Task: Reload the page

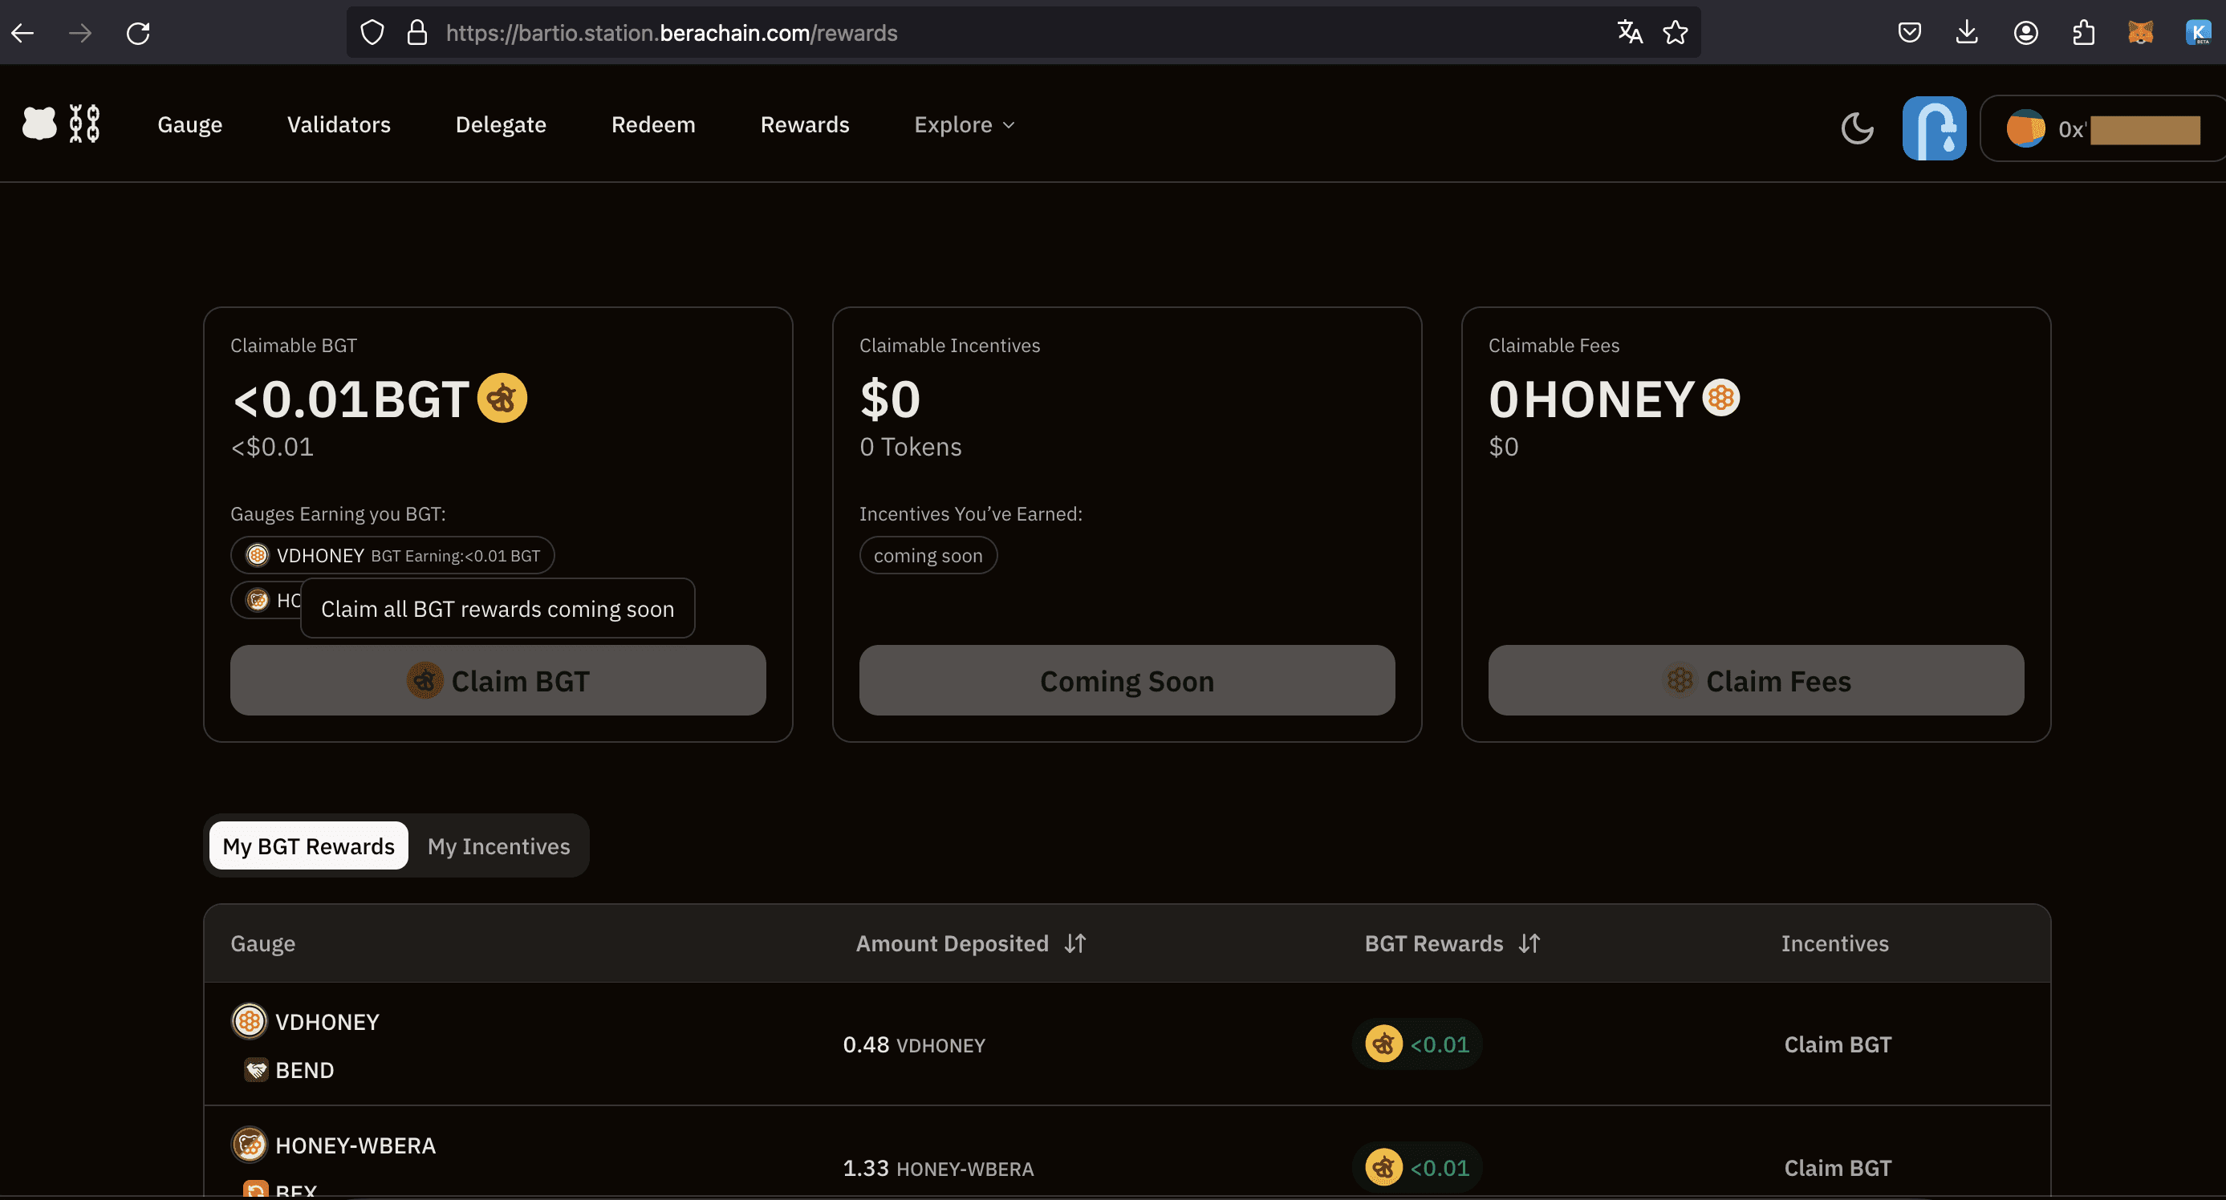Action: click(138, 33)
